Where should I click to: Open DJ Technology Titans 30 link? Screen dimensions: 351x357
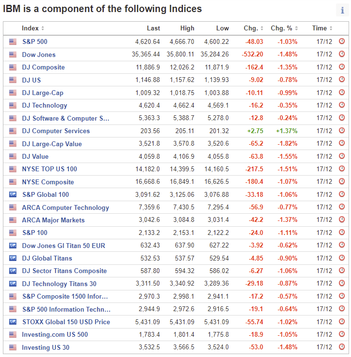59,284
